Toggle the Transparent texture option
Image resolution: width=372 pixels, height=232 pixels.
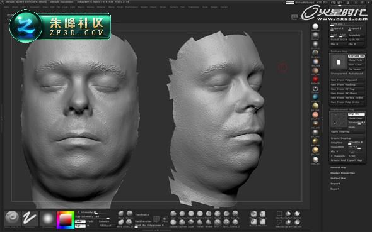339,74
